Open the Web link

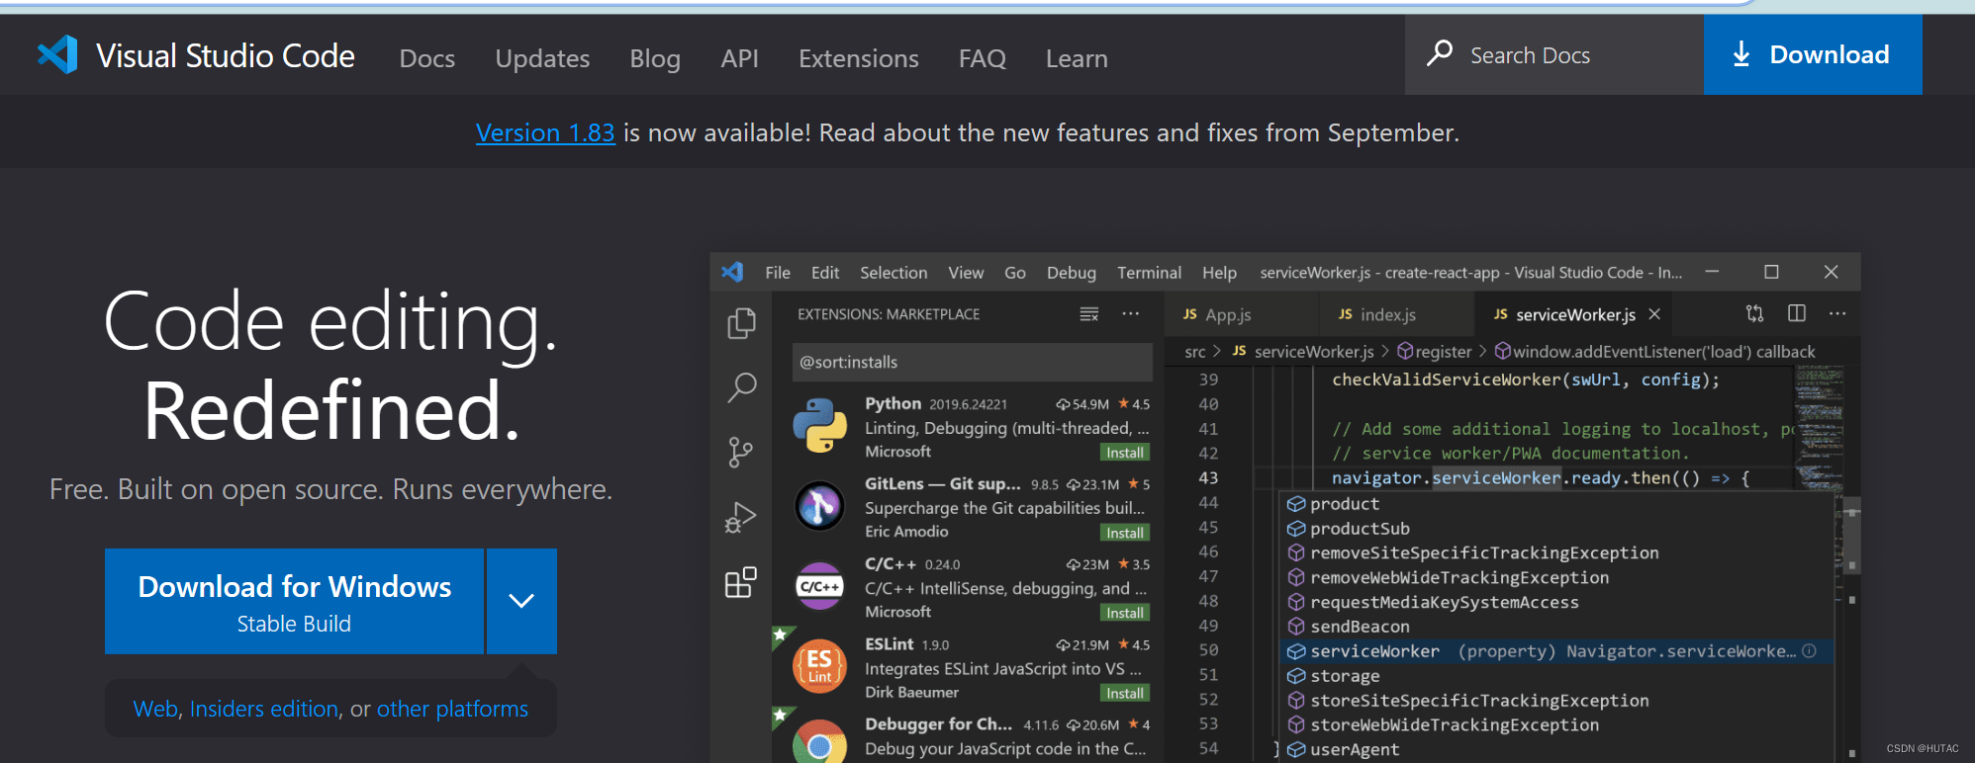[155, 709]
